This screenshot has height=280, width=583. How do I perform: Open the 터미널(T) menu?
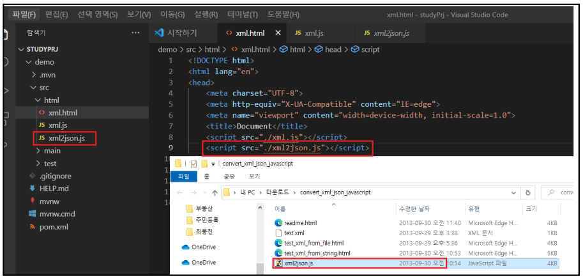pos(243,15)
